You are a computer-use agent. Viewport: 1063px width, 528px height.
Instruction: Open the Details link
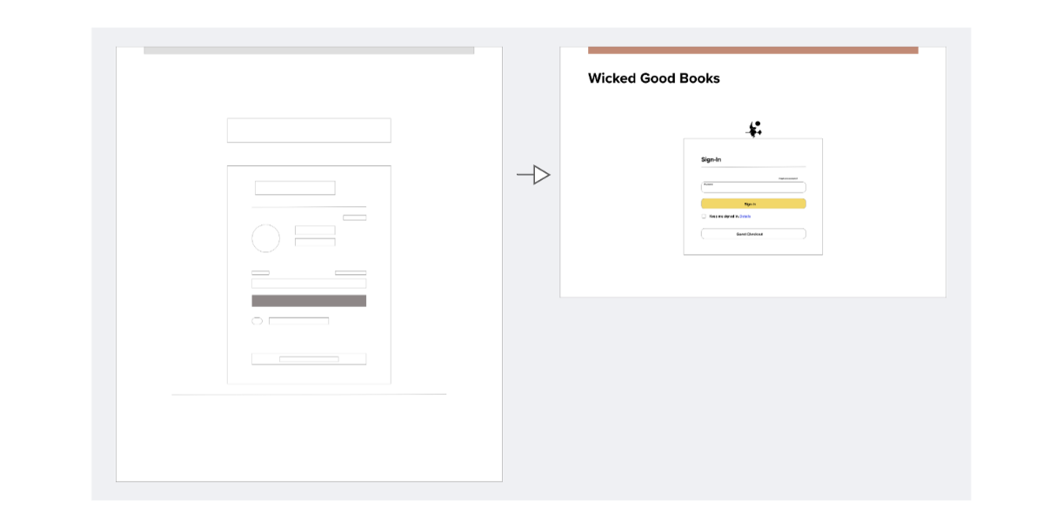[x=745, y=216]
